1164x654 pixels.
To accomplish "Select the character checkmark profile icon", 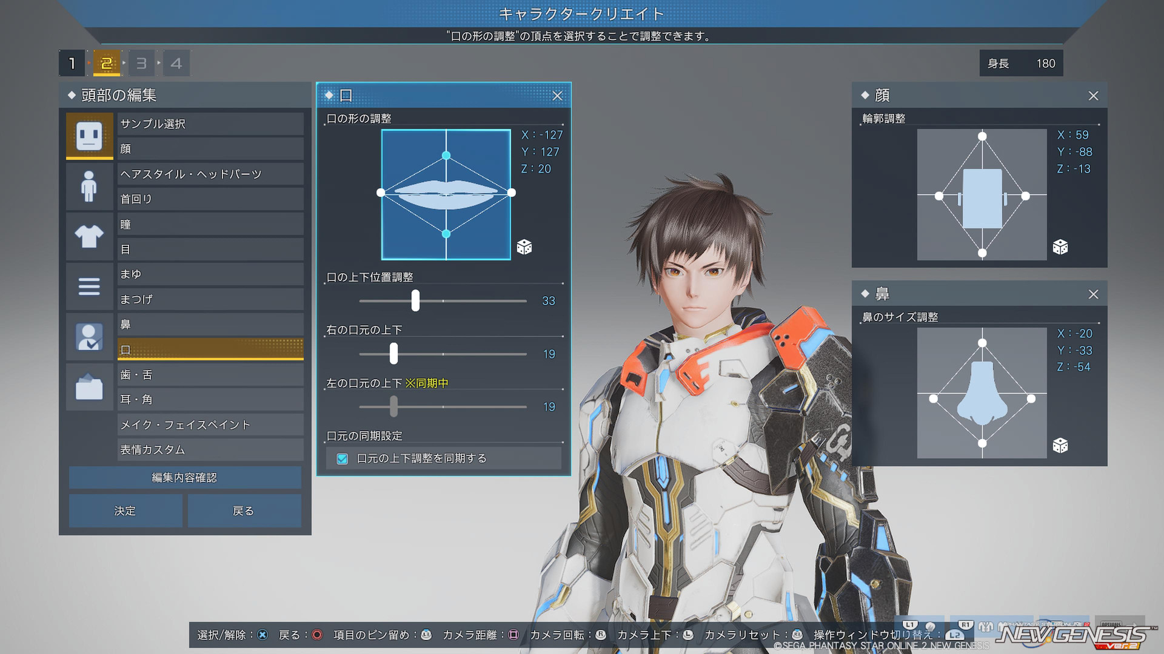I will click(x=89, y=337).
